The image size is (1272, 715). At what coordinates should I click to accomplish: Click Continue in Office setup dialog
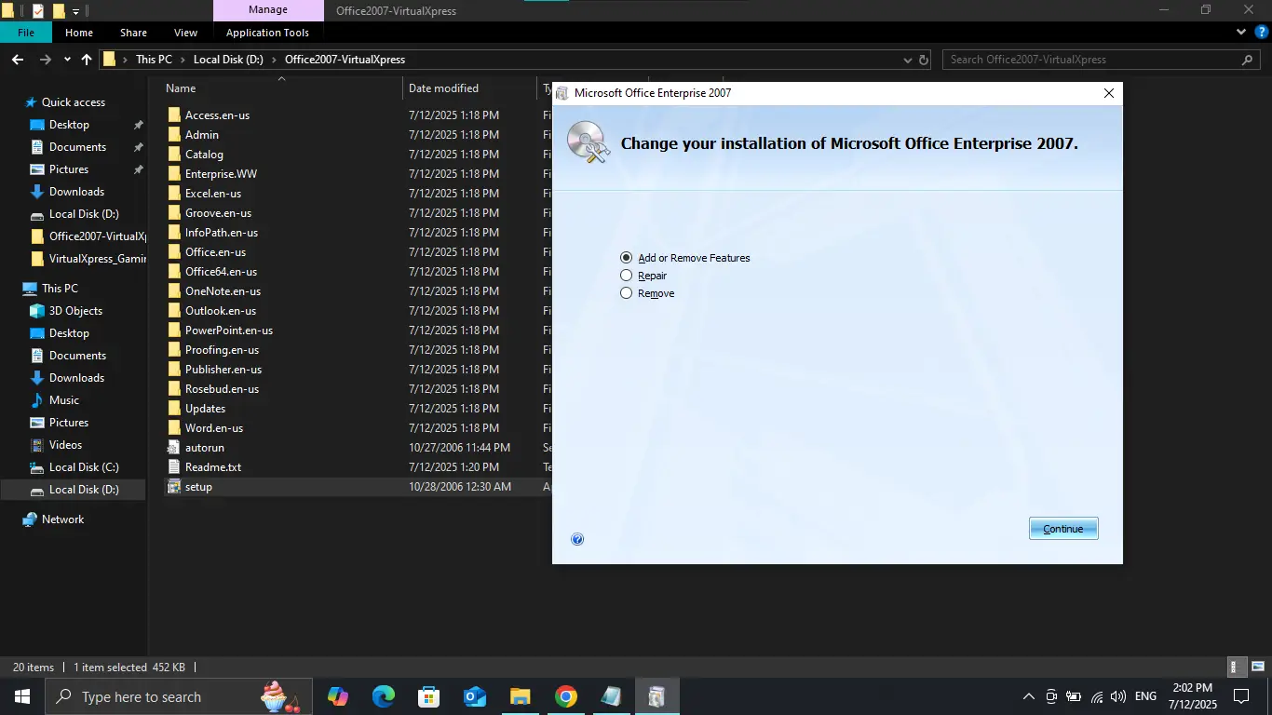pos(1063,529)
